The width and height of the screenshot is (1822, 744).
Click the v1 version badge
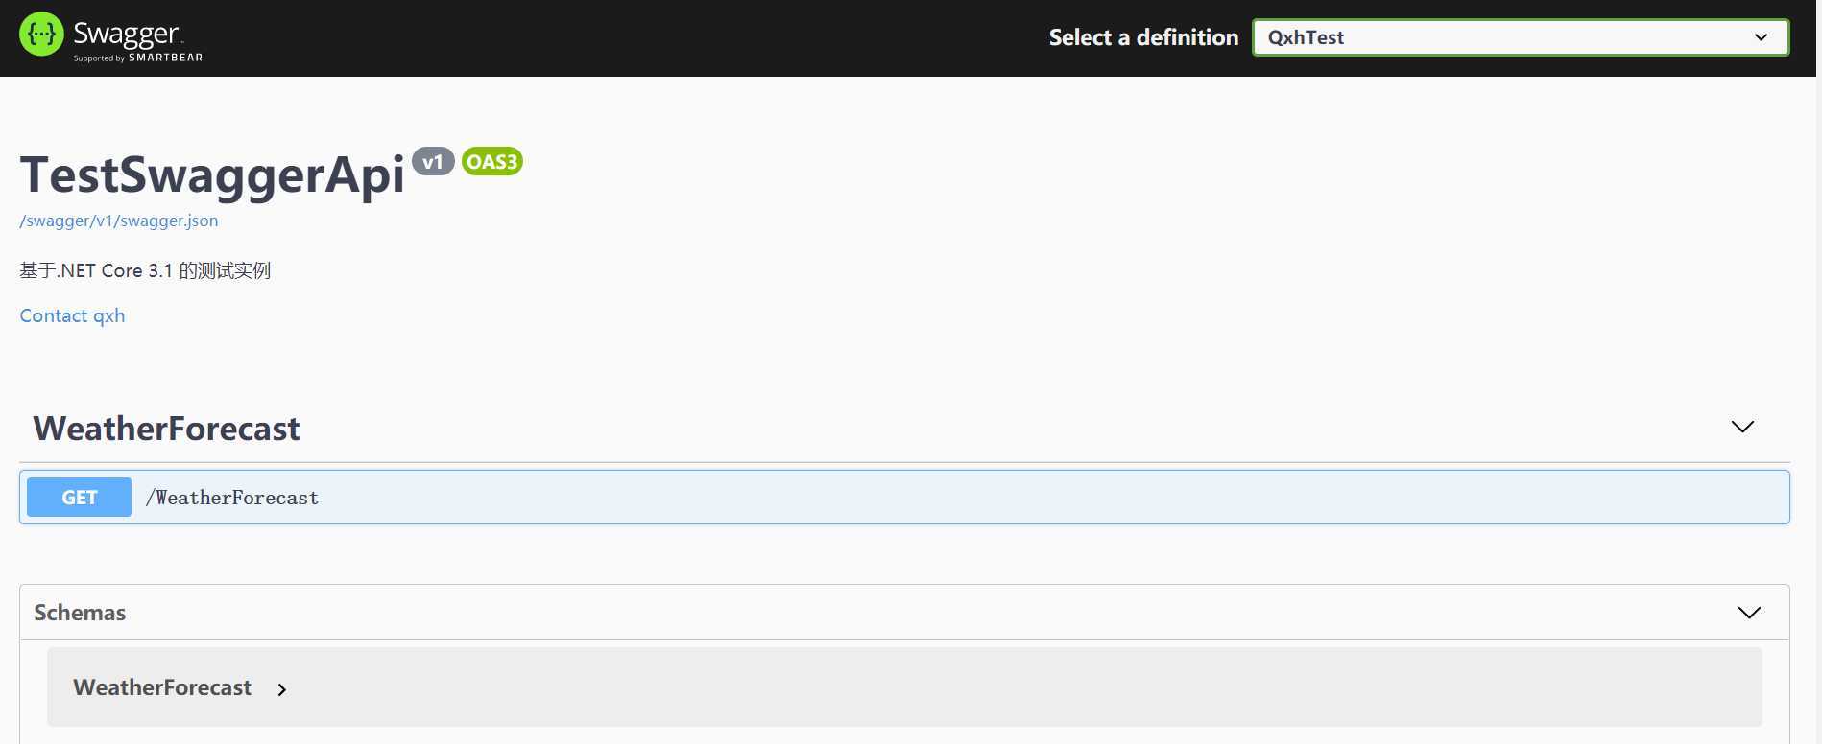click(x=433, y=161)
